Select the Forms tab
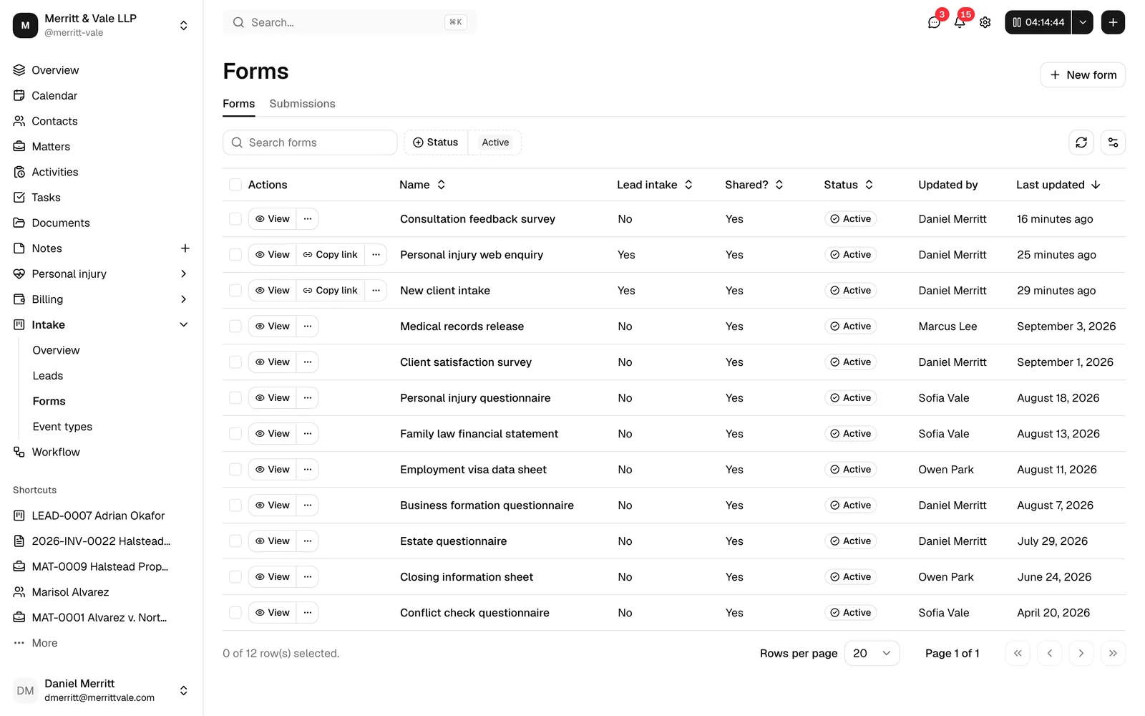1145x716 pixels. pos(238,104)
